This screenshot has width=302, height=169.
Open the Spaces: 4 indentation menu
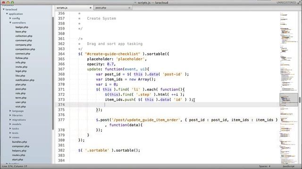(265, 166)
